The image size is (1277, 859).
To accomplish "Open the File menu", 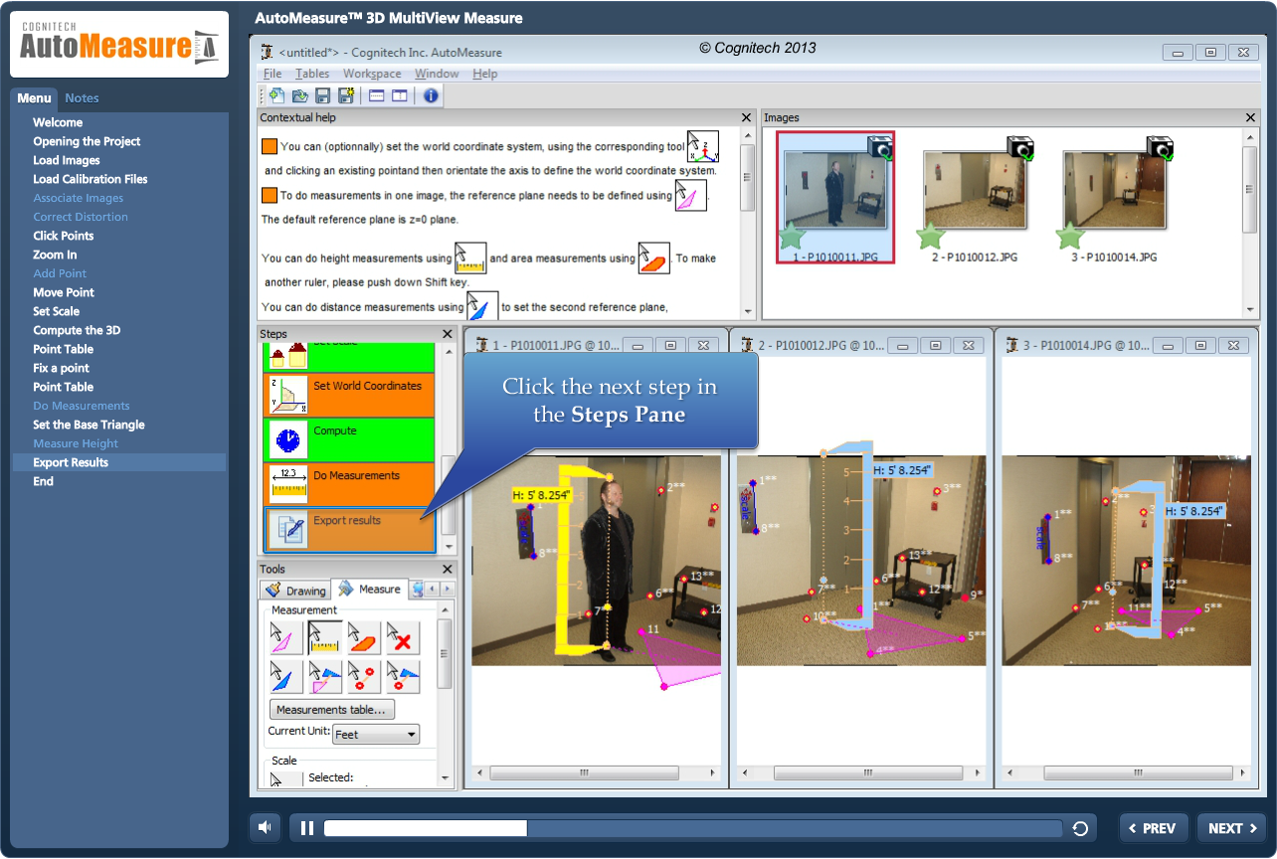I will pos(273,74).
